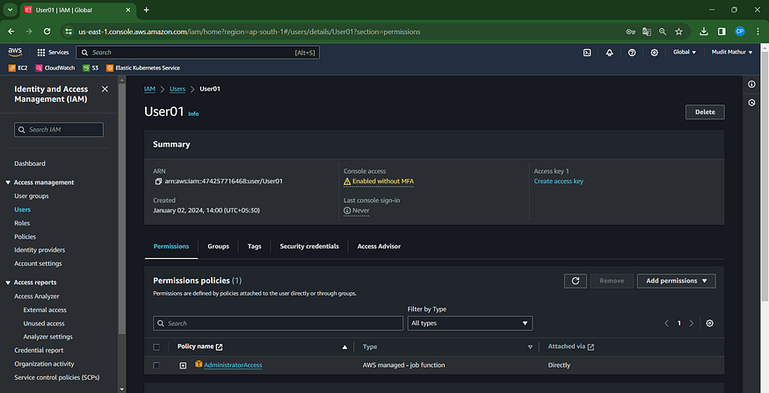The image size is (769, 393).
Task: Click the AdministratorAccess policy box icon
Action: pyautogui.click(x=199, y=364)
